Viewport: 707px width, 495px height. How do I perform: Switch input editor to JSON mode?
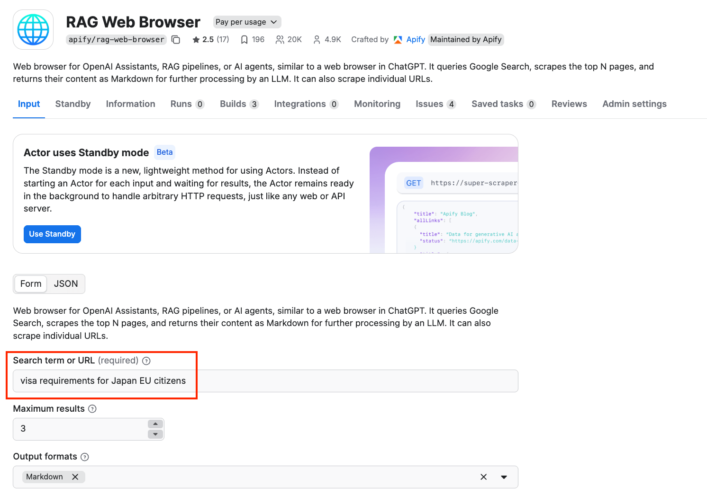coord(66,283)
